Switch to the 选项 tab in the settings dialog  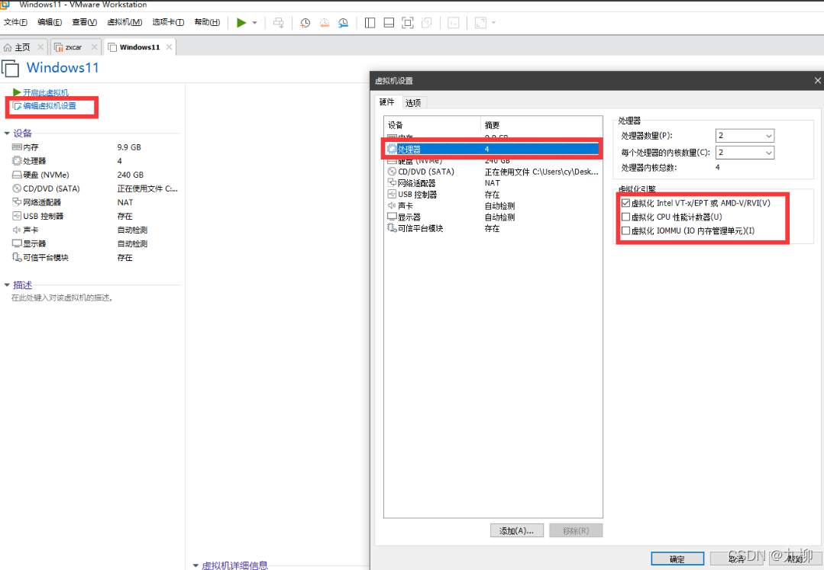point(414,103)
